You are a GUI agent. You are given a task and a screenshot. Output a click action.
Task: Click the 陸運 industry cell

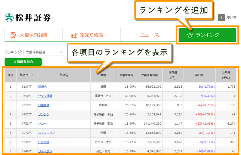103,133
